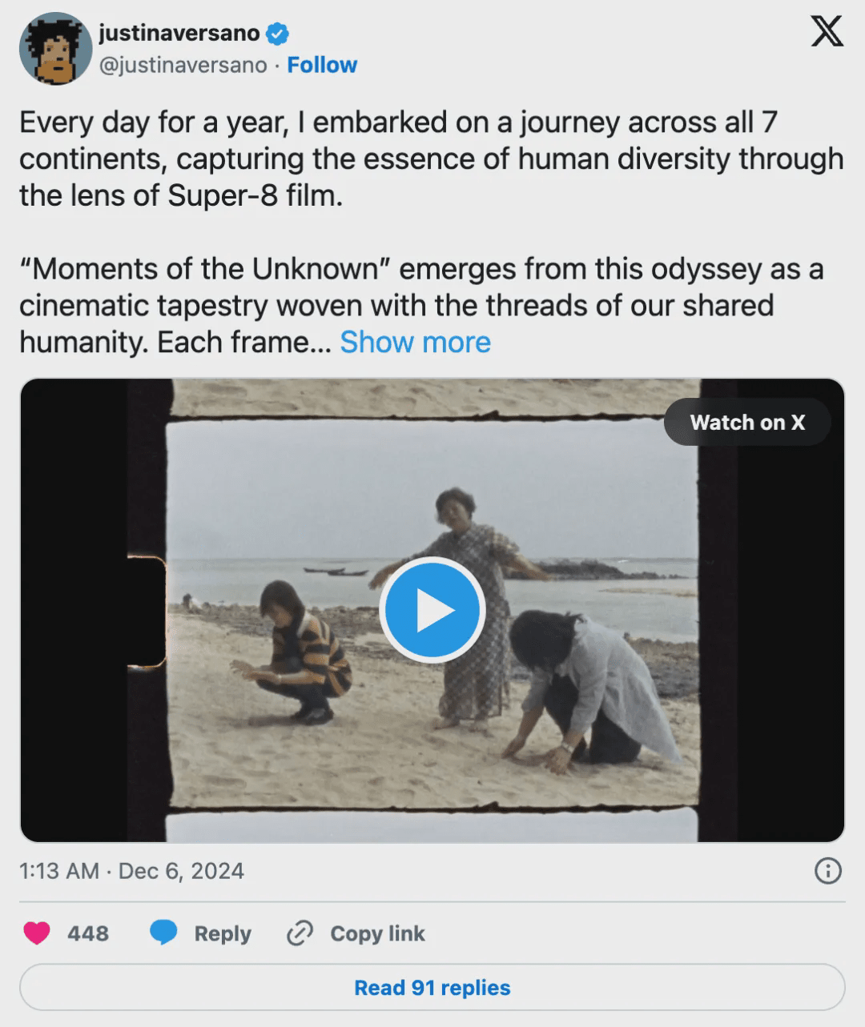Click the blue reply bubble icon
Image resolution: width=865 pixels, height=1027 pixels.
tap(164, 933)
